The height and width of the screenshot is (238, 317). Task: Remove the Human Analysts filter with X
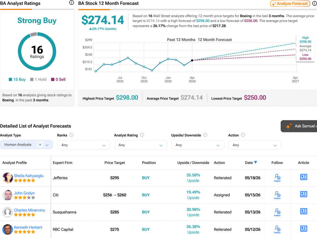click(x=40, y=144)
